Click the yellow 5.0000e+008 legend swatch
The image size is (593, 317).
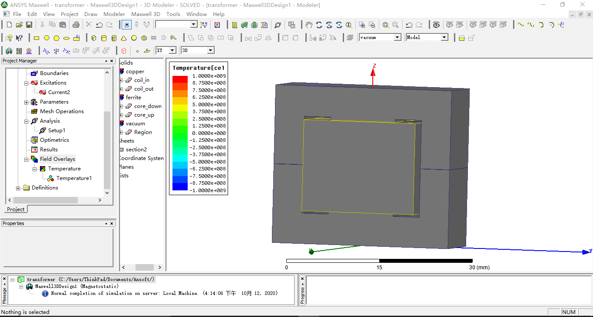(x=180, y=108)
